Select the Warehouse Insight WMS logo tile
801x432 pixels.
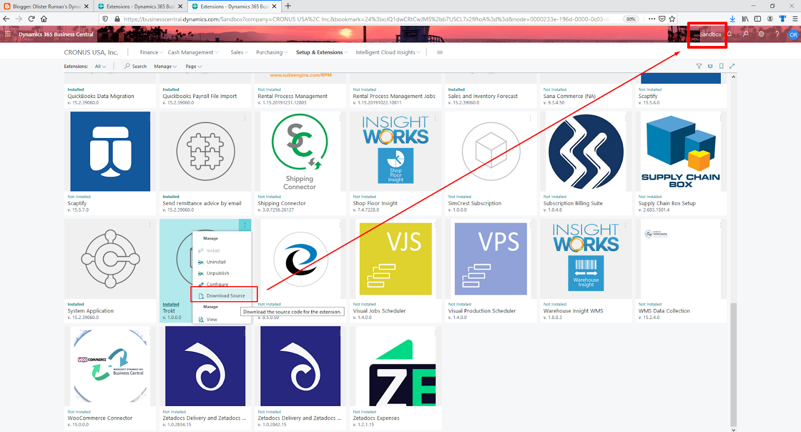(586, 259)
